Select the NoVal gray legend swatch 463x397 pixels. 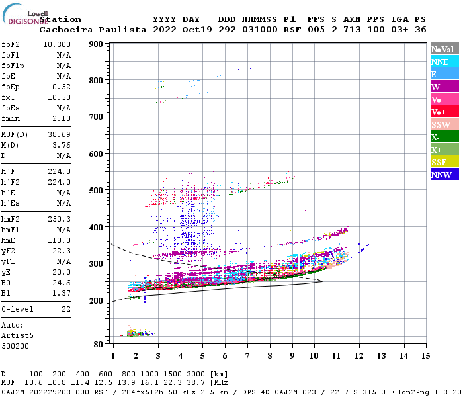444,49
